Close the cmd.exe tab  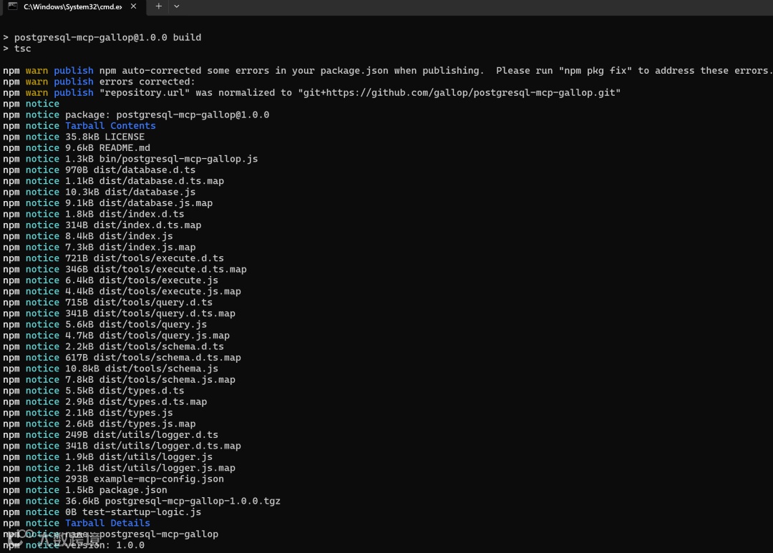pyautogui.click(x=134, y=6)
